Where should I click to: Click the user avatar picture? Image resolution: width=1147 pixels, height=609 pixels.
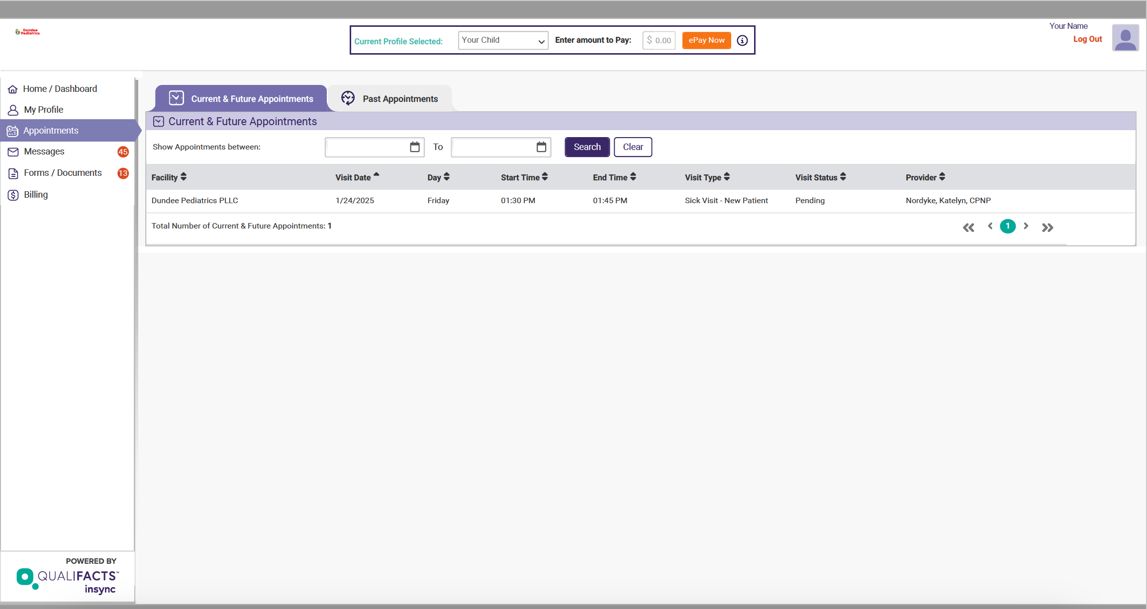[x=1125, y=38]
